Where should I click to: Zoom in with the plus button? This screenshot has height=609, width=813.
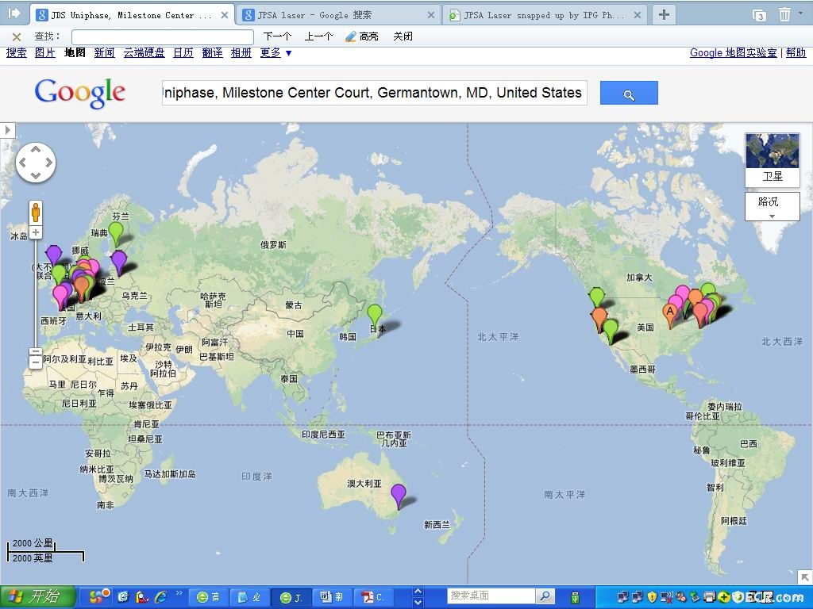pyautogui.click(x=36, y=232)
